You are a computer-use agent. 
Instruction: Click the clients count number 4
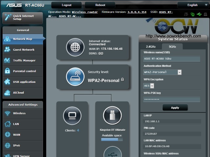[78, 130]
